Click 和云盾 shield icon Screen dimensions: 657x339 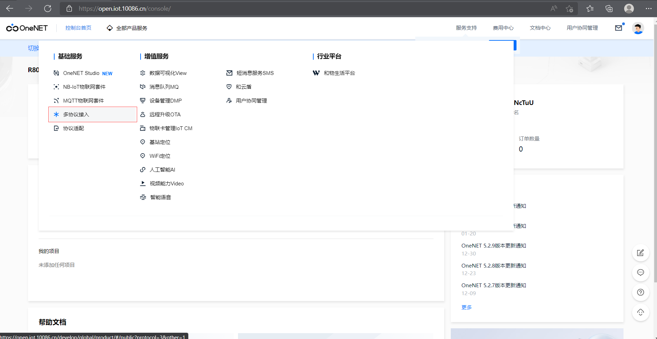coord(229,87)
